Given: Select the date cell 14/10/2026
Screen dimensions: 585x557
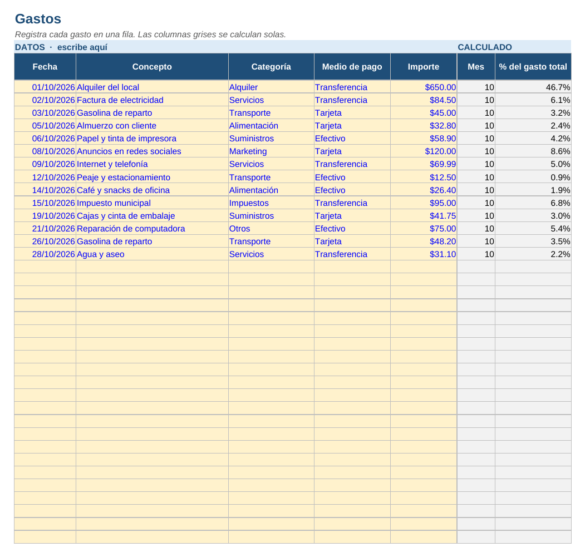Looking at the screenshot, I should click(45, 190).
